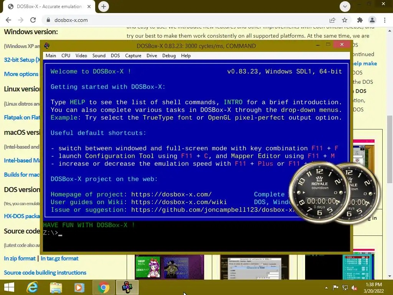
Task: Click the site info lock icon
Action: (48, 20)
